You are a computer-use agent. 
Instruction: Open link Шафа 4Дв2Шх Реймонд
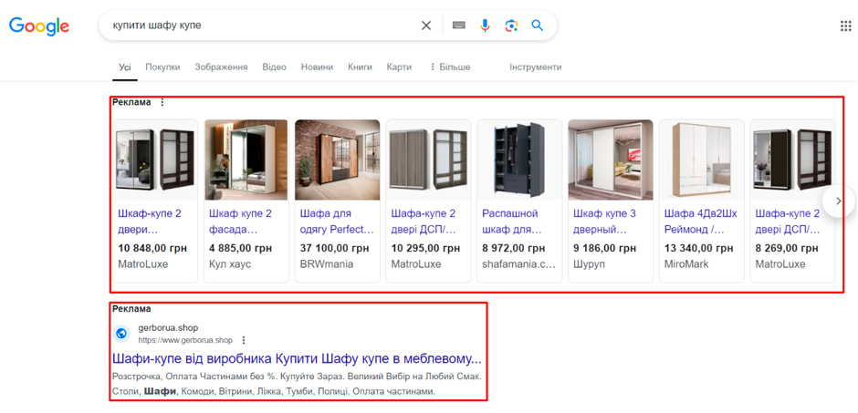(x=700, y=222)
